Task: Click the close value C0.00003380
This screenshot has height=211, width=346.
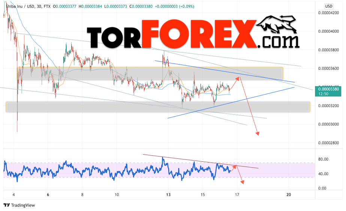Action: click(141, 6)
